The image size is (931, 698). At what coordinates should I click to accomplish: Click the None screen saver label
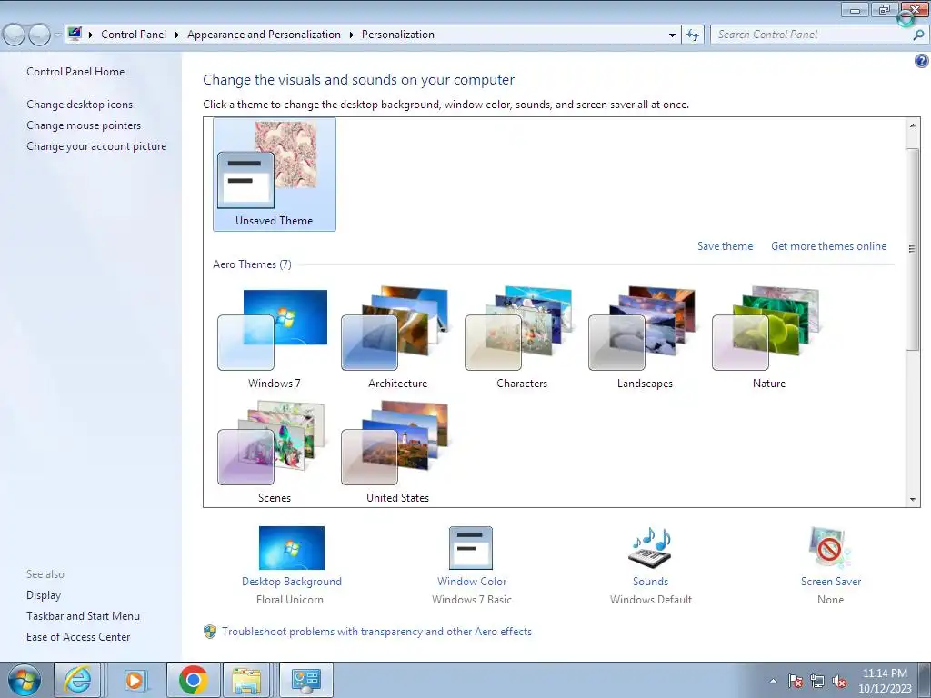pyautogui.click(x=830, y=600)
